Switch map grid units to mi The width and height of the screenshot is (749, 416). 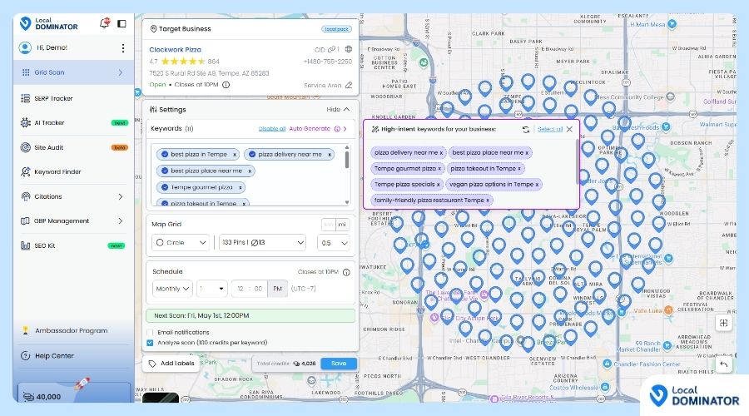coord(342,224)
